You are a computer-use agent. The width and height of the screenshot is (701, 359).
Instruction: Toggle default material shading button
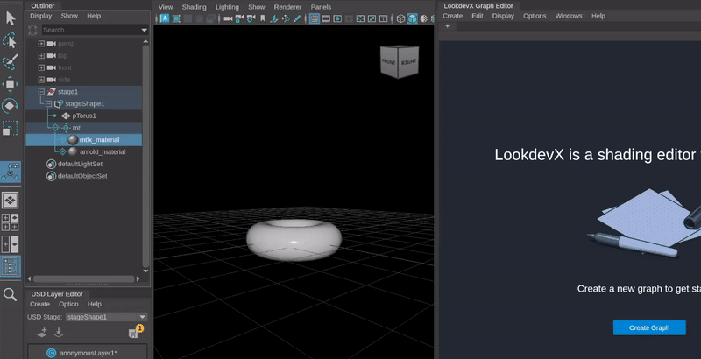[x=424, y=18]
